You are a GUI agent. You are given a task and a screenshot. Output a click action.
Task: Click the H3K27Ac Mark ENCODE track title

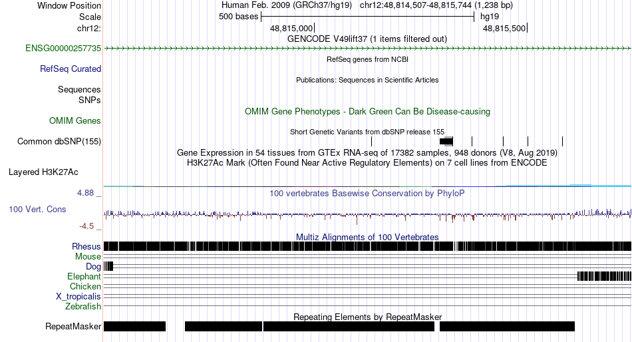tap(367, 163)
